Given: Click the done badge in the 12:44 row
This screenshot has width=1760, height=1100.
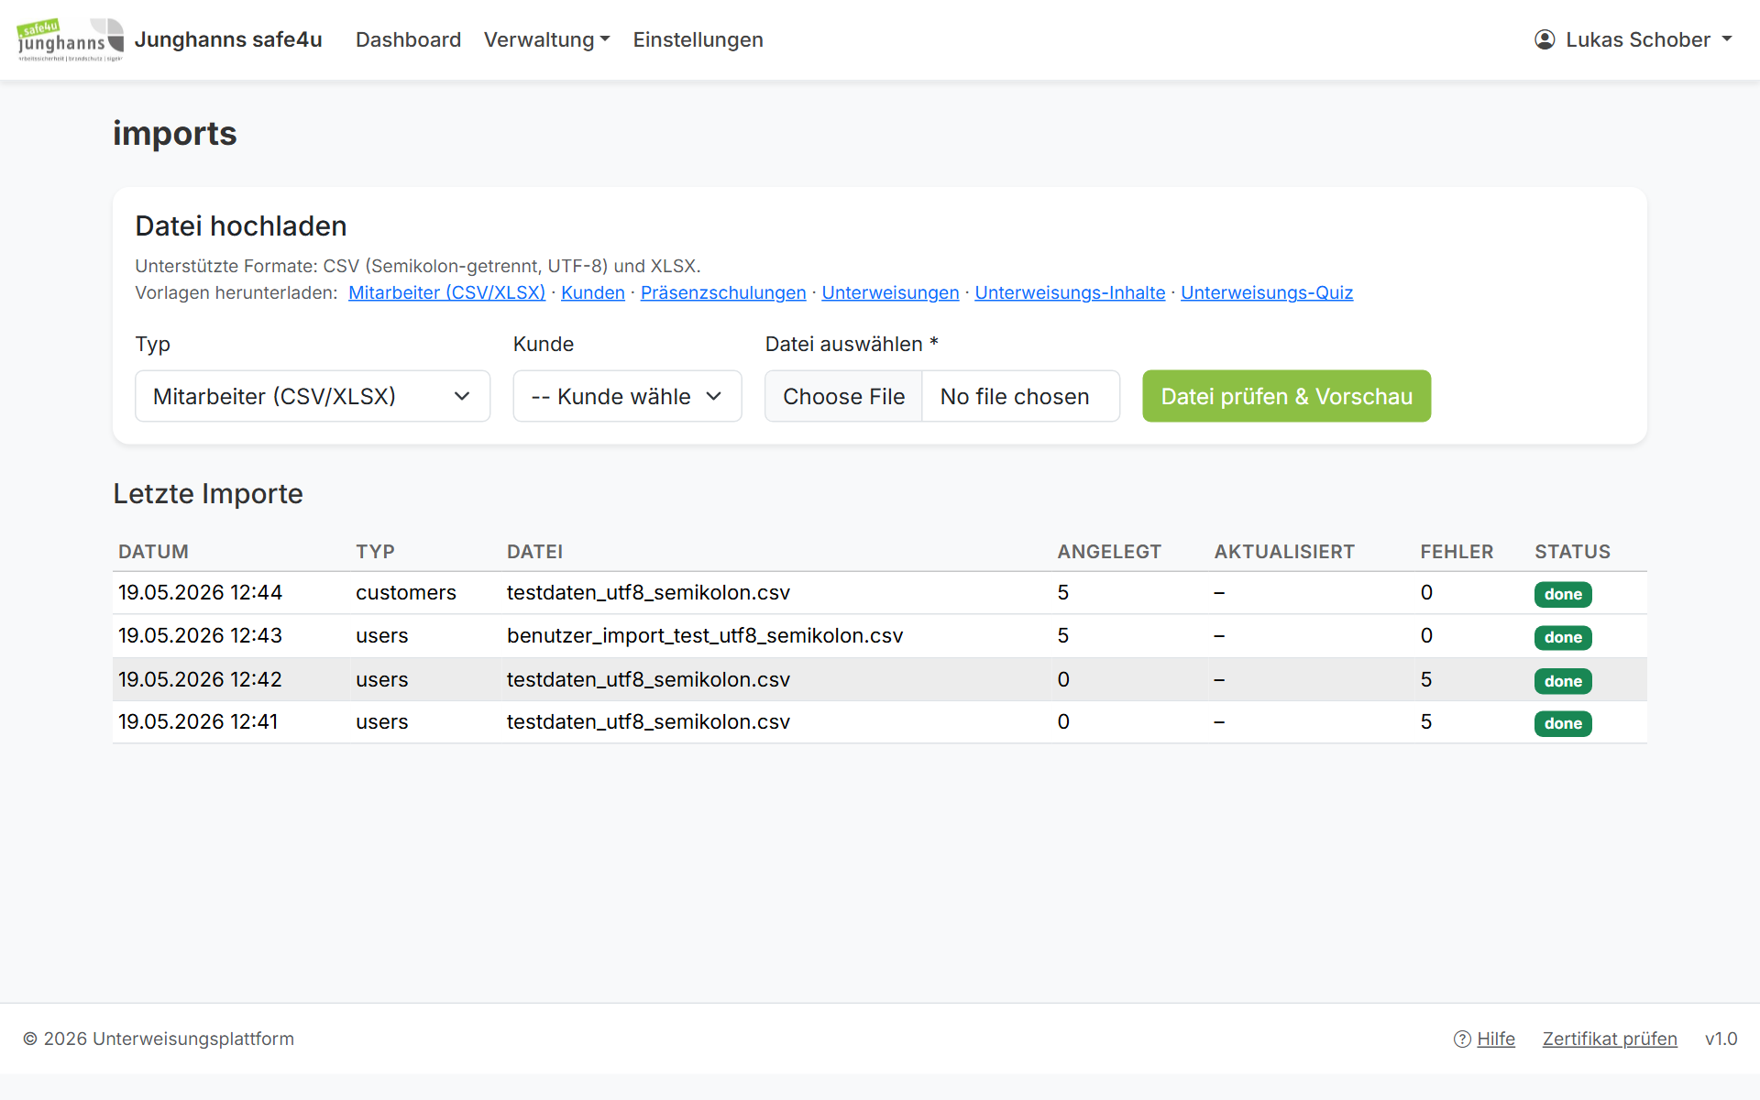Looking at the screenshot, I should click(x=1563, y=594).
